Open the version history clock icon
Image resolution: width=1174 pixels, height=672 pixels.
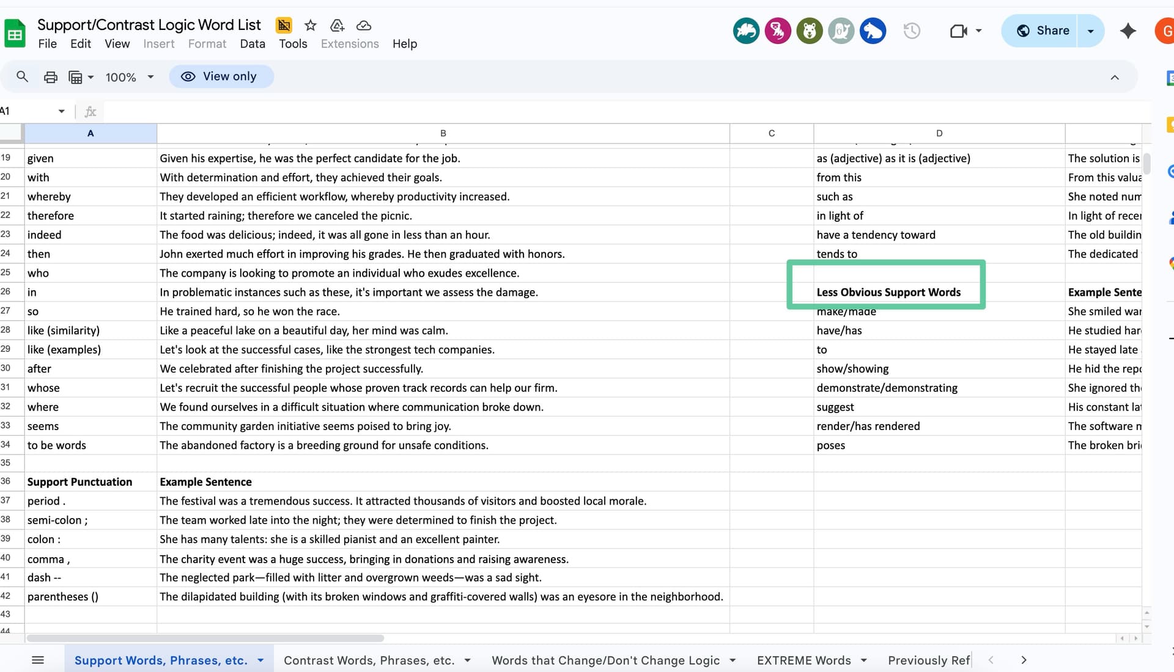point(912,31)
